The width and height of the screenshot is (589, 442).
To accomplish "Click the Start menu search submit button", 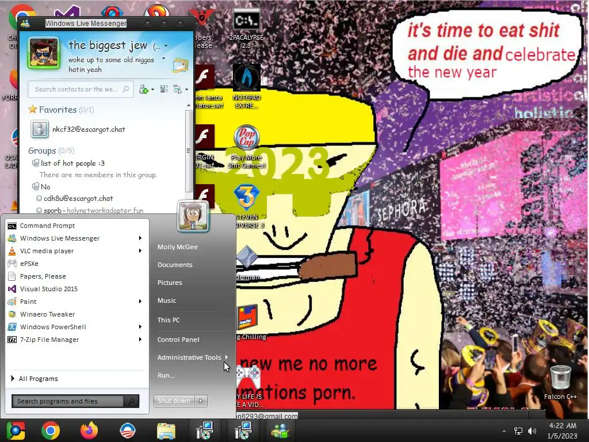I will [132, 401].
